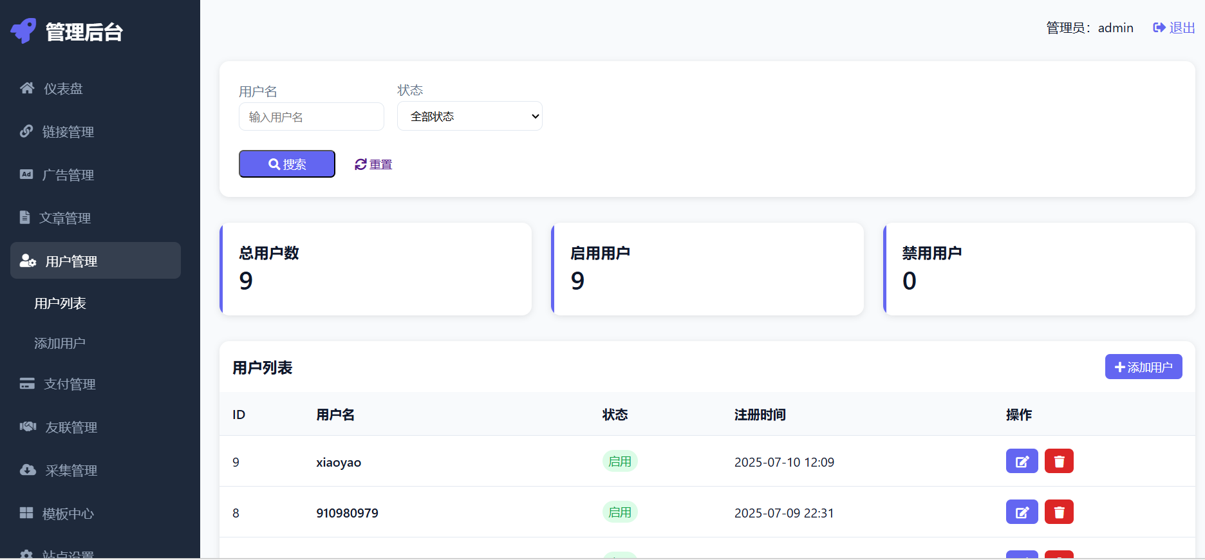This screenshot has height=560, width=1205.
Task: Click the reset refresh icon
Action: 360,164
